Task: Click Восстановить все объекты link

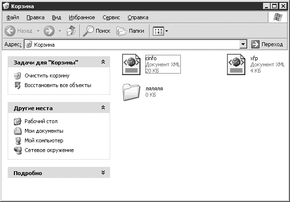Action: click(58, 85)
